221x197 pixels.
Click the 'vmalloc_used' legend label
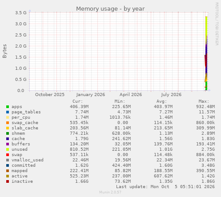coord(28,160)
